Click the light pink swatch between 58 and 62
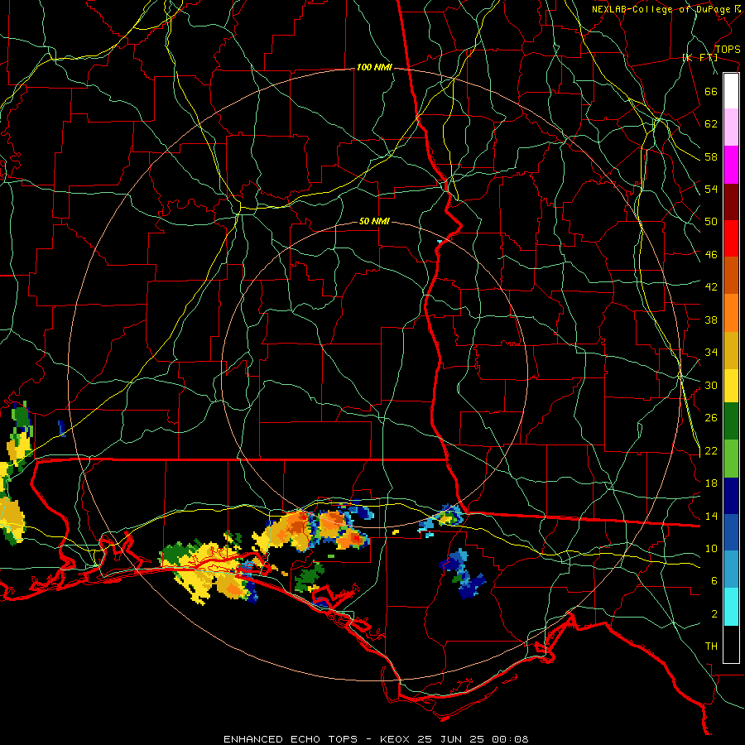745x745 pixels. (731, 127)
